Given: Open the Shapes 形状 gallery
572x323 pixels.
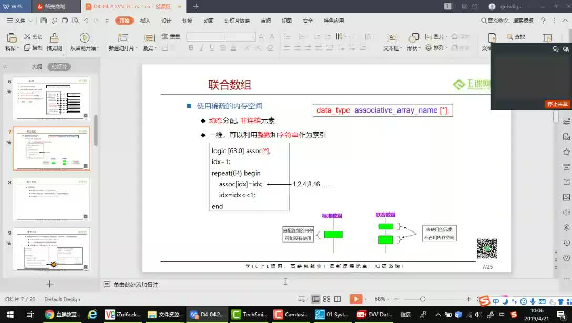Looking at the screenshot, I should pos(413,42).
